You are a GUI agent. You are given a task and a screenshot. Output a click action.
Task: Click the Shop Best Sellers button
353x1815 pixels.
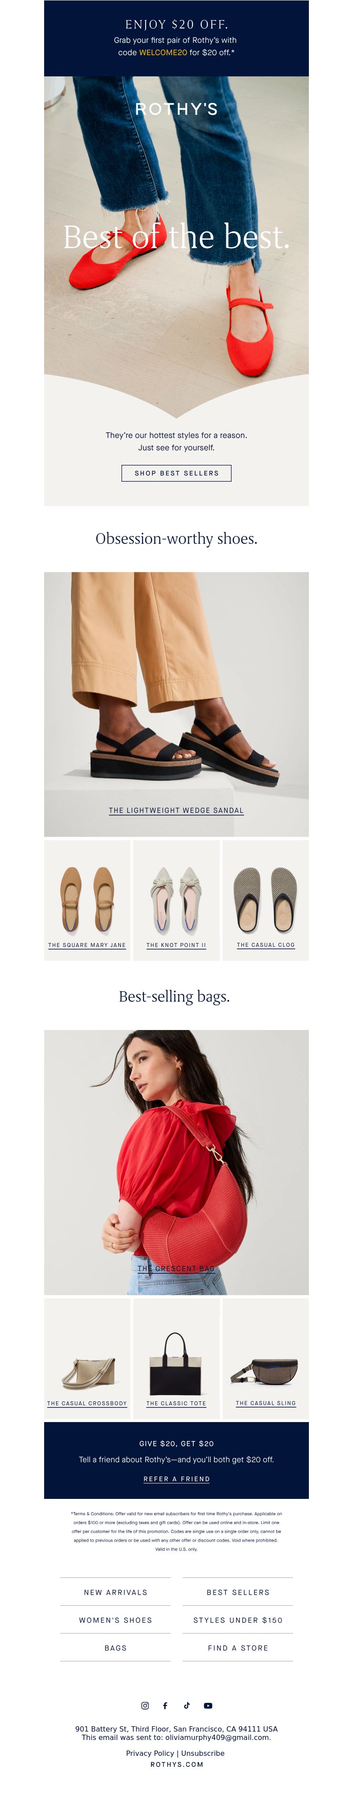point(176,473)
